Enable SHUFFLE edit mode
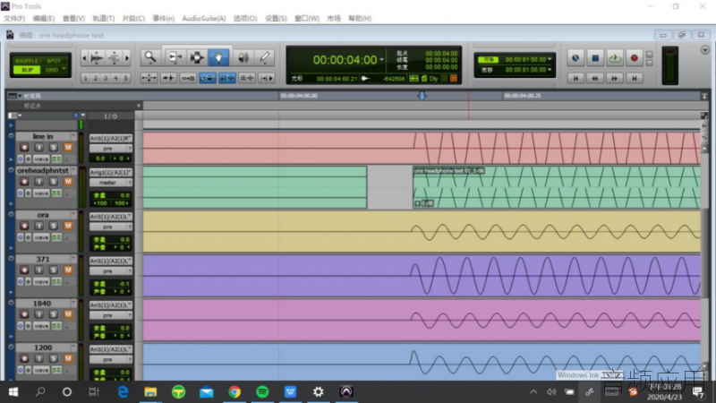Image resolution: width=716 pixels, height=403 pixels. (x=27, y=61)
